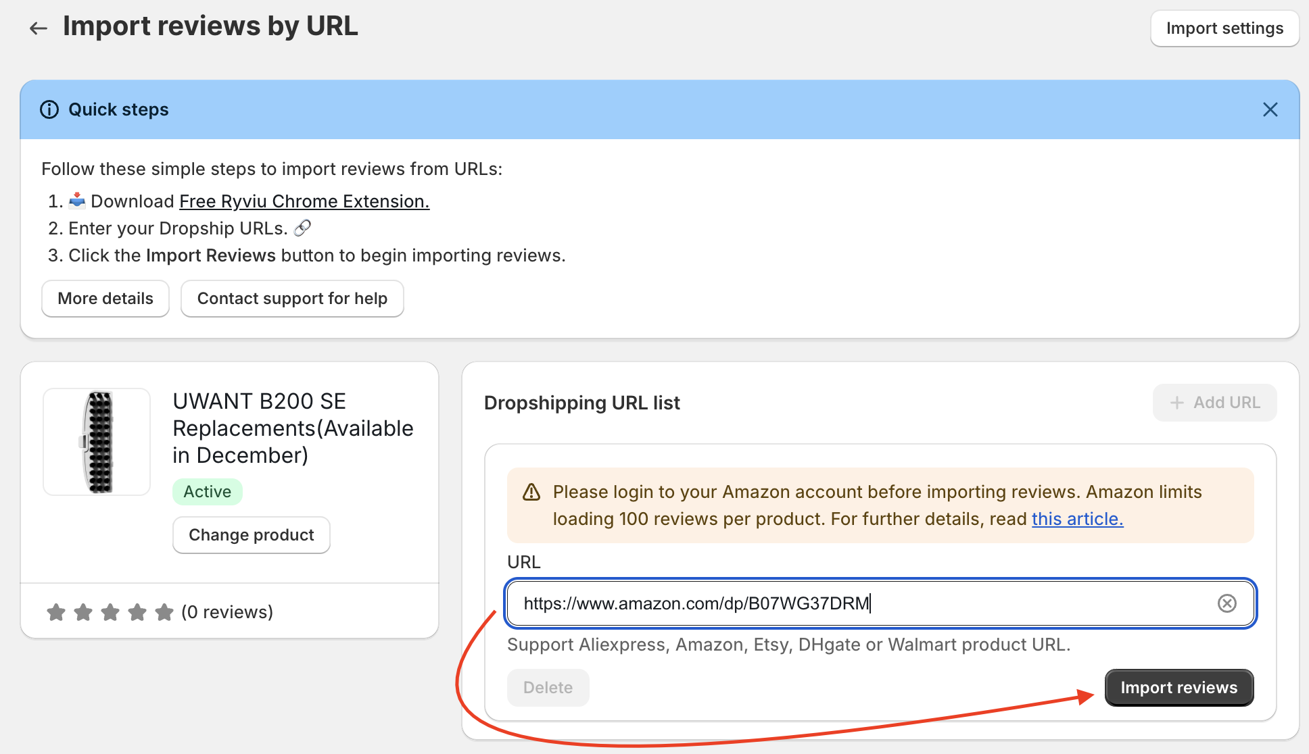Click the Amazon login warning icon
Screen dimensions: 1309x754
pyautogui.click(x=531, y=492)
